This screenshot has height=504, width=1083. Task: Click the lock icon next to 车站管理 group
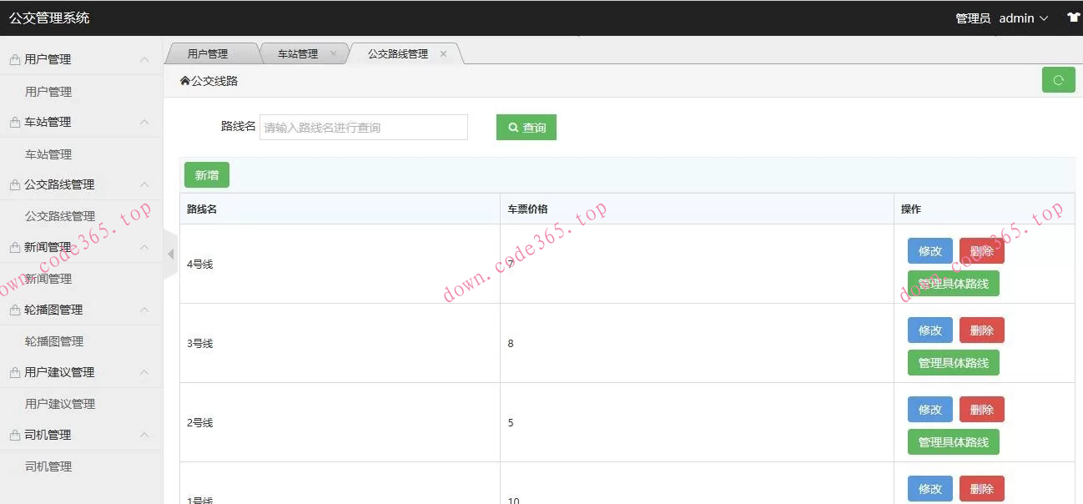pos(14,122)
